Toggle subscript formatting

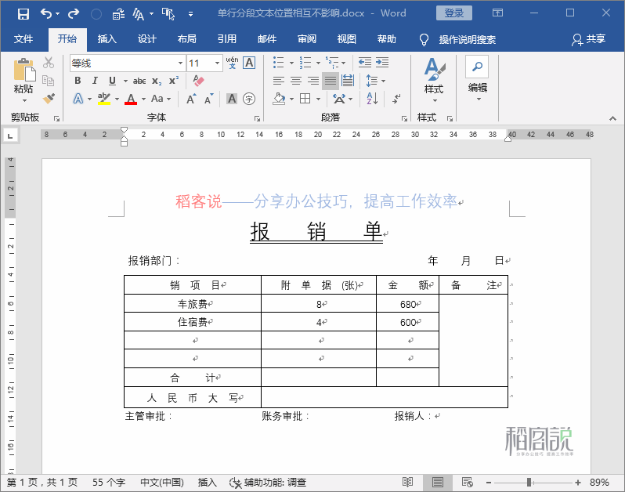coord(157,81)
